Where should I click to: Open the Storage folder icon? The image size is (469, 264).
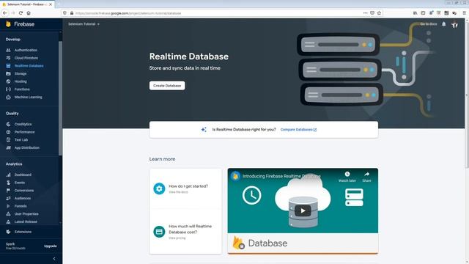point(8,73)
